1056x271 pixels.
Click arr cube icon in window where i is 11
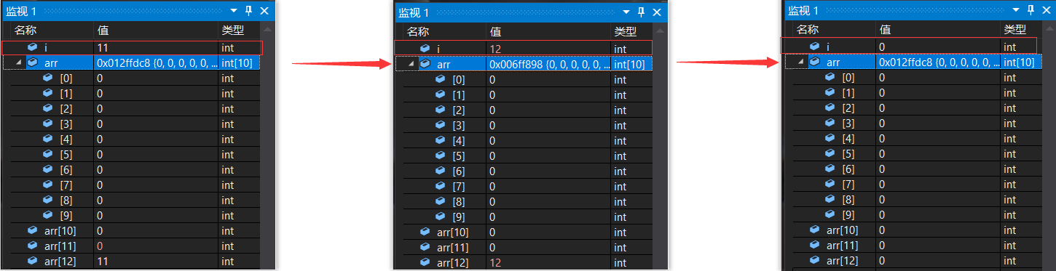coord(33,63)
